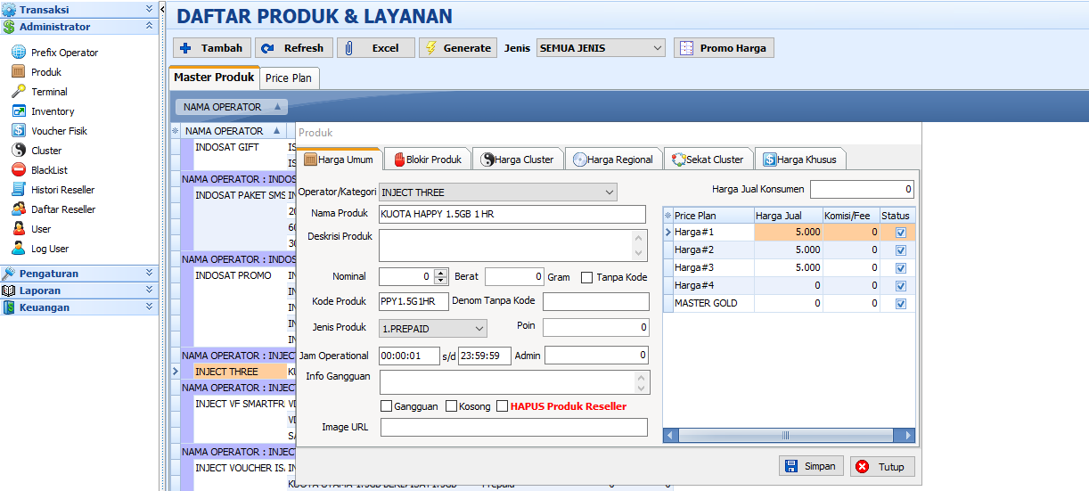The height and width of the screenshot is (491, 1089).
Task: Toggle the Gangguan checkbox
Action: (x=386, y=406)
